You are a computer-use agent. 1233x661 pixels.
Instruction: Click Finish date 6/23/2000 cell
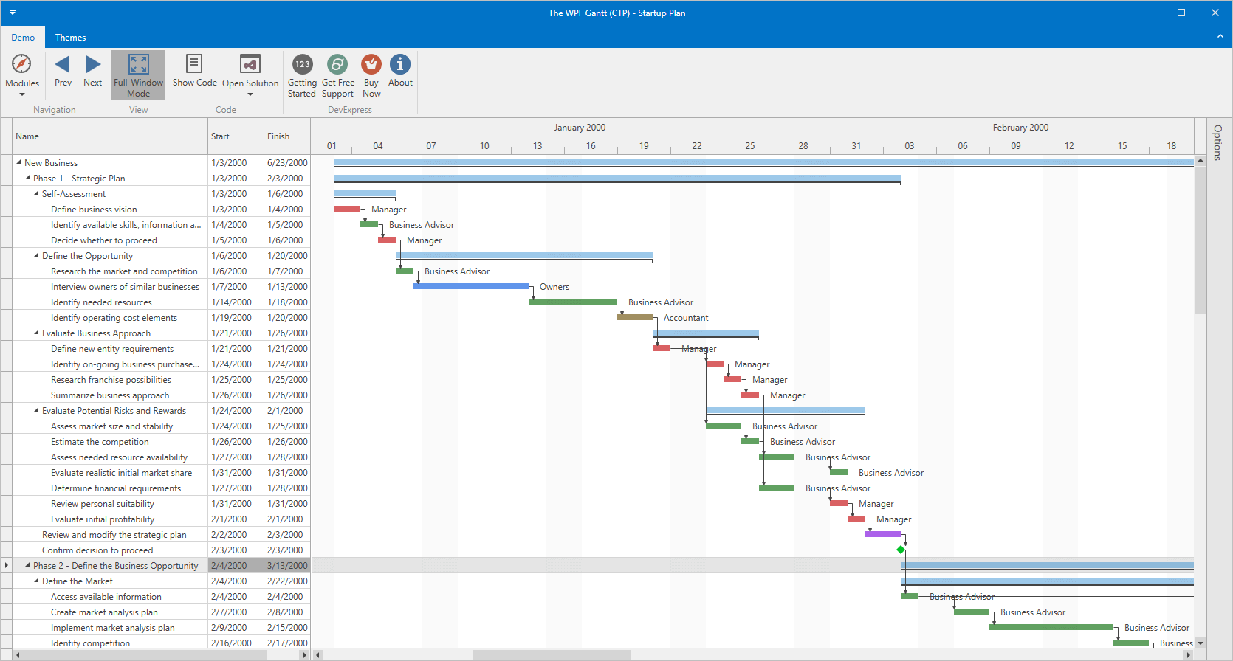click(x=287, y=162)
